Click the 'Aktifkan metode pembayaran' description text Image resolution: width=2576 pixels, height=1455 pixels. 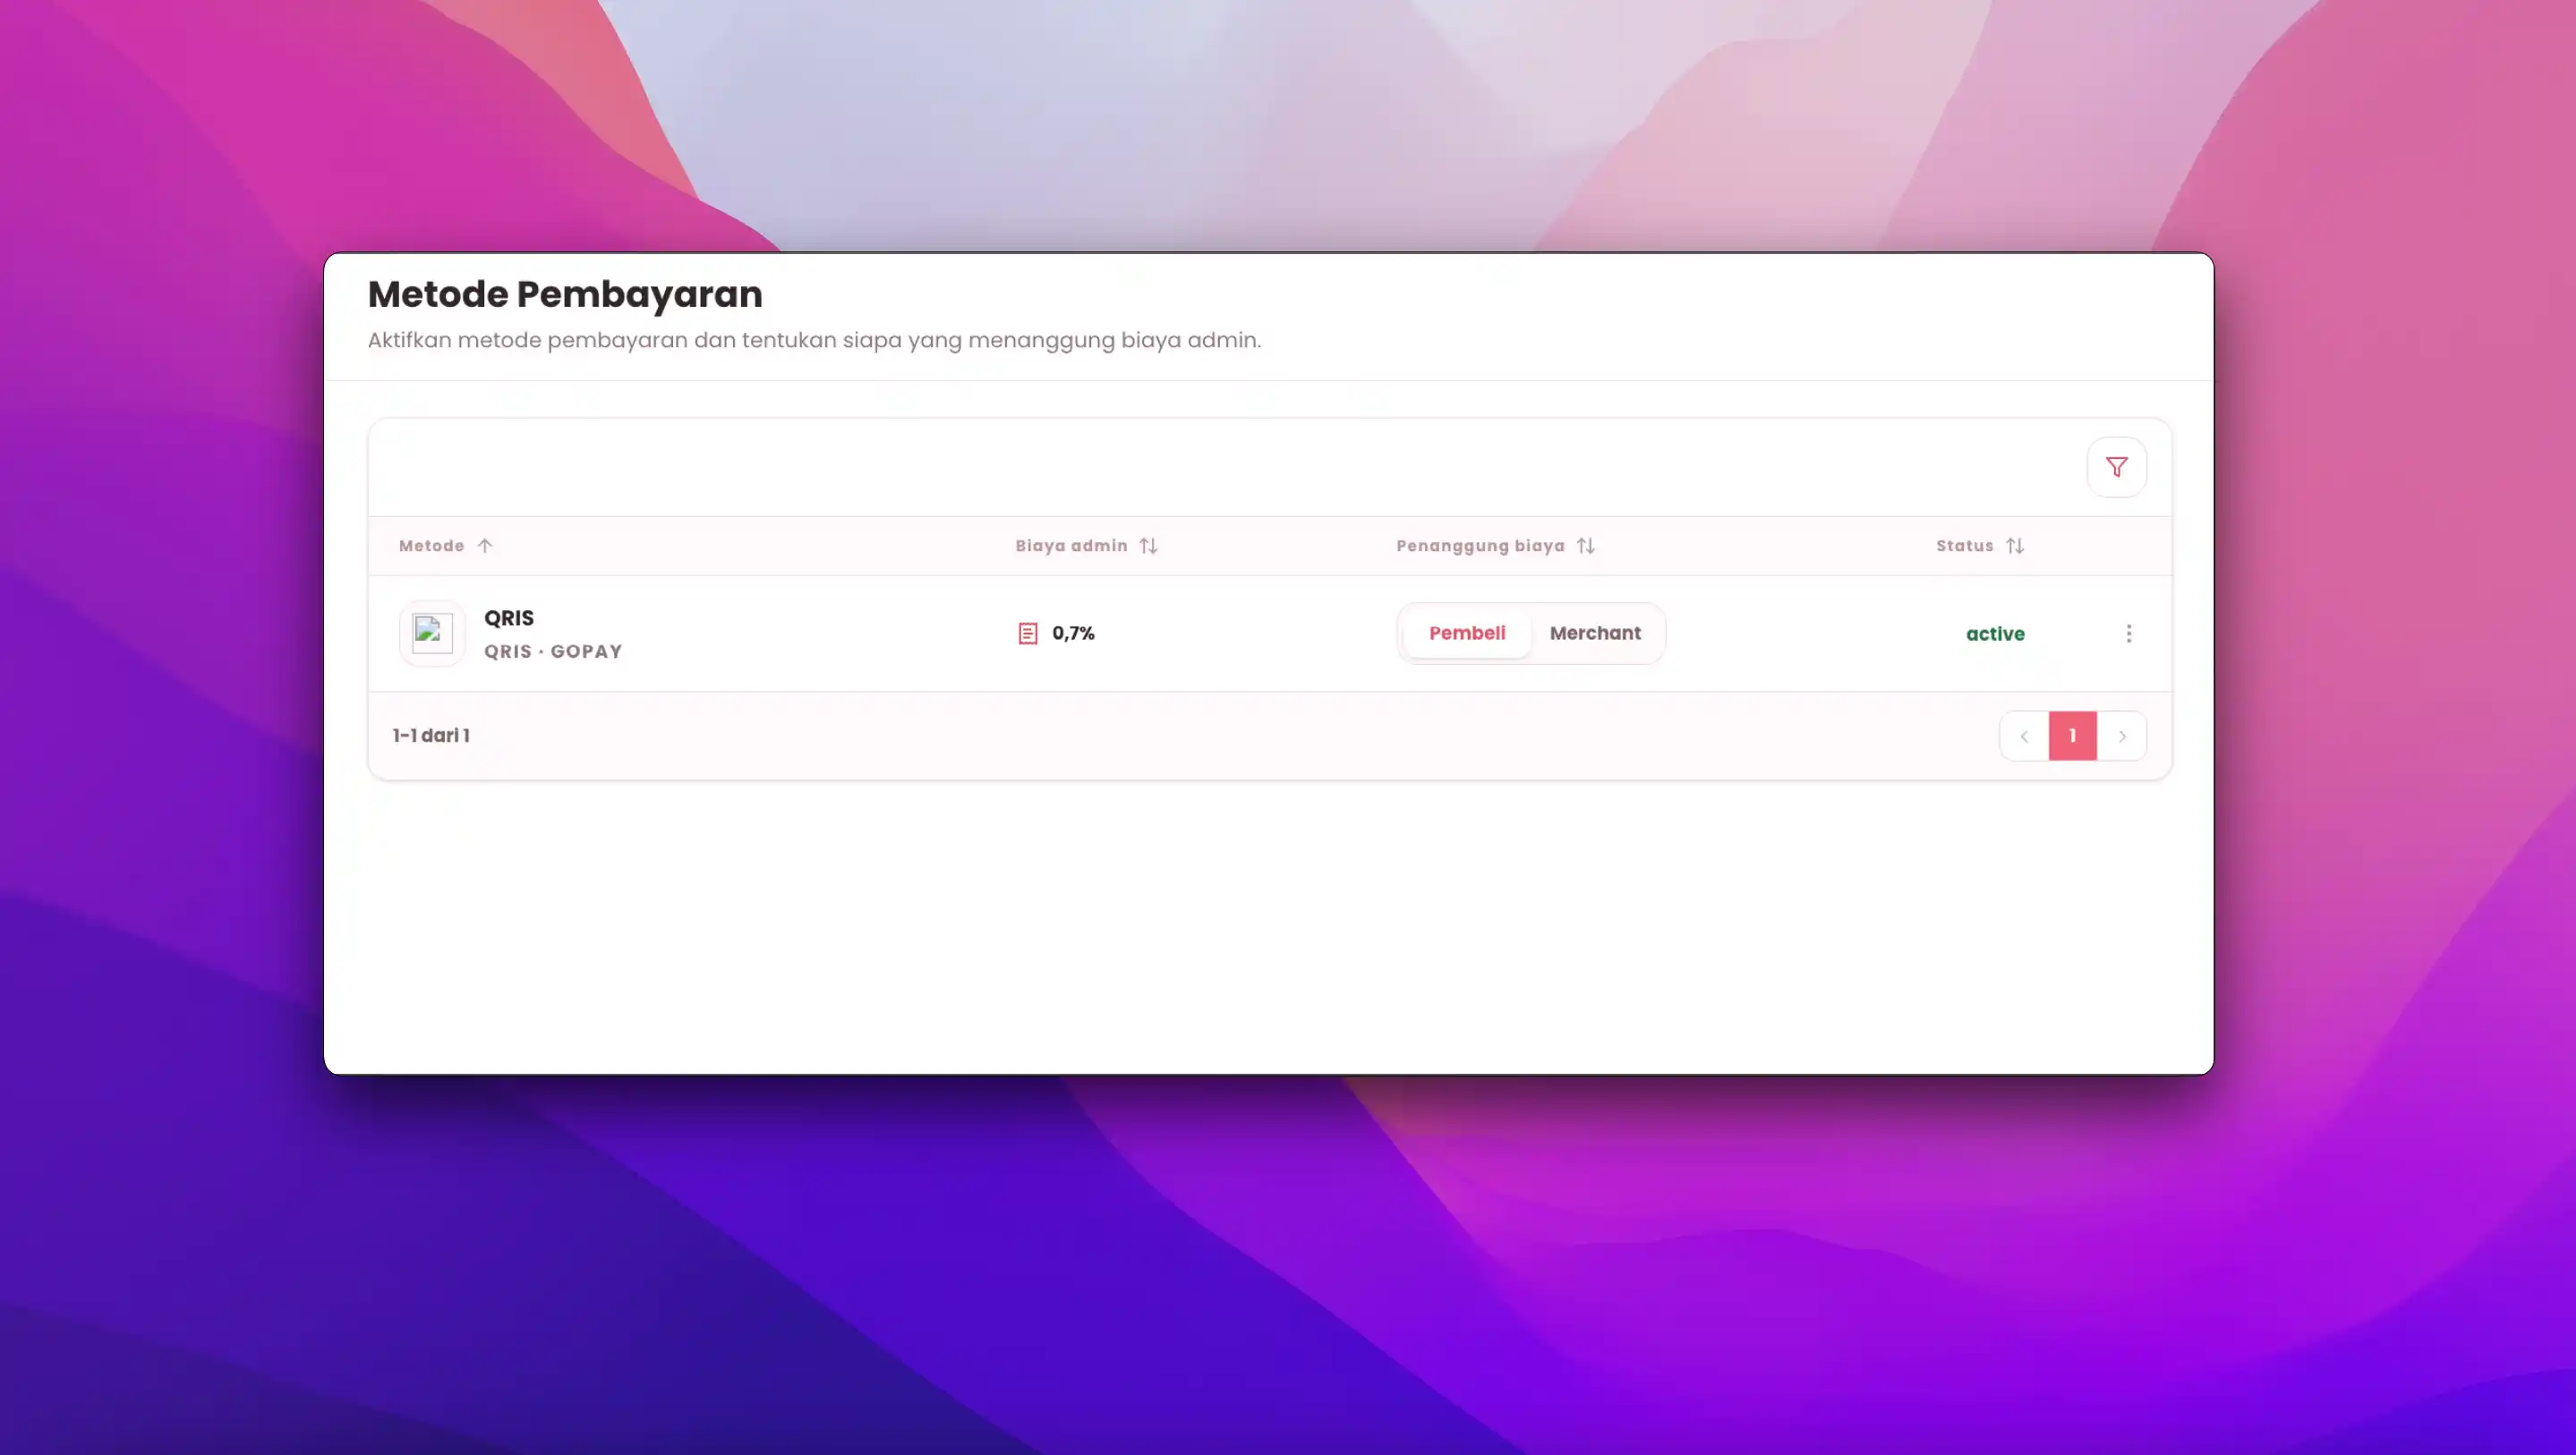tap(814, 340)
